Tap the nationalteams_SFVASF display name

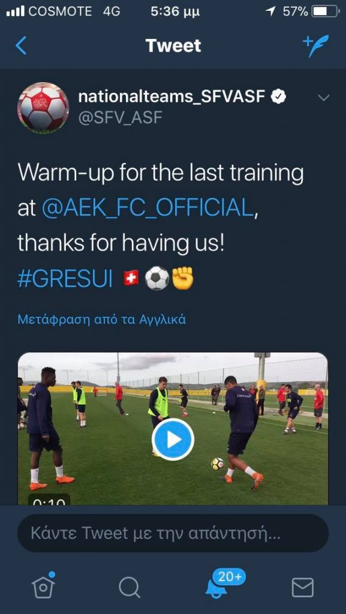(172, 97)
